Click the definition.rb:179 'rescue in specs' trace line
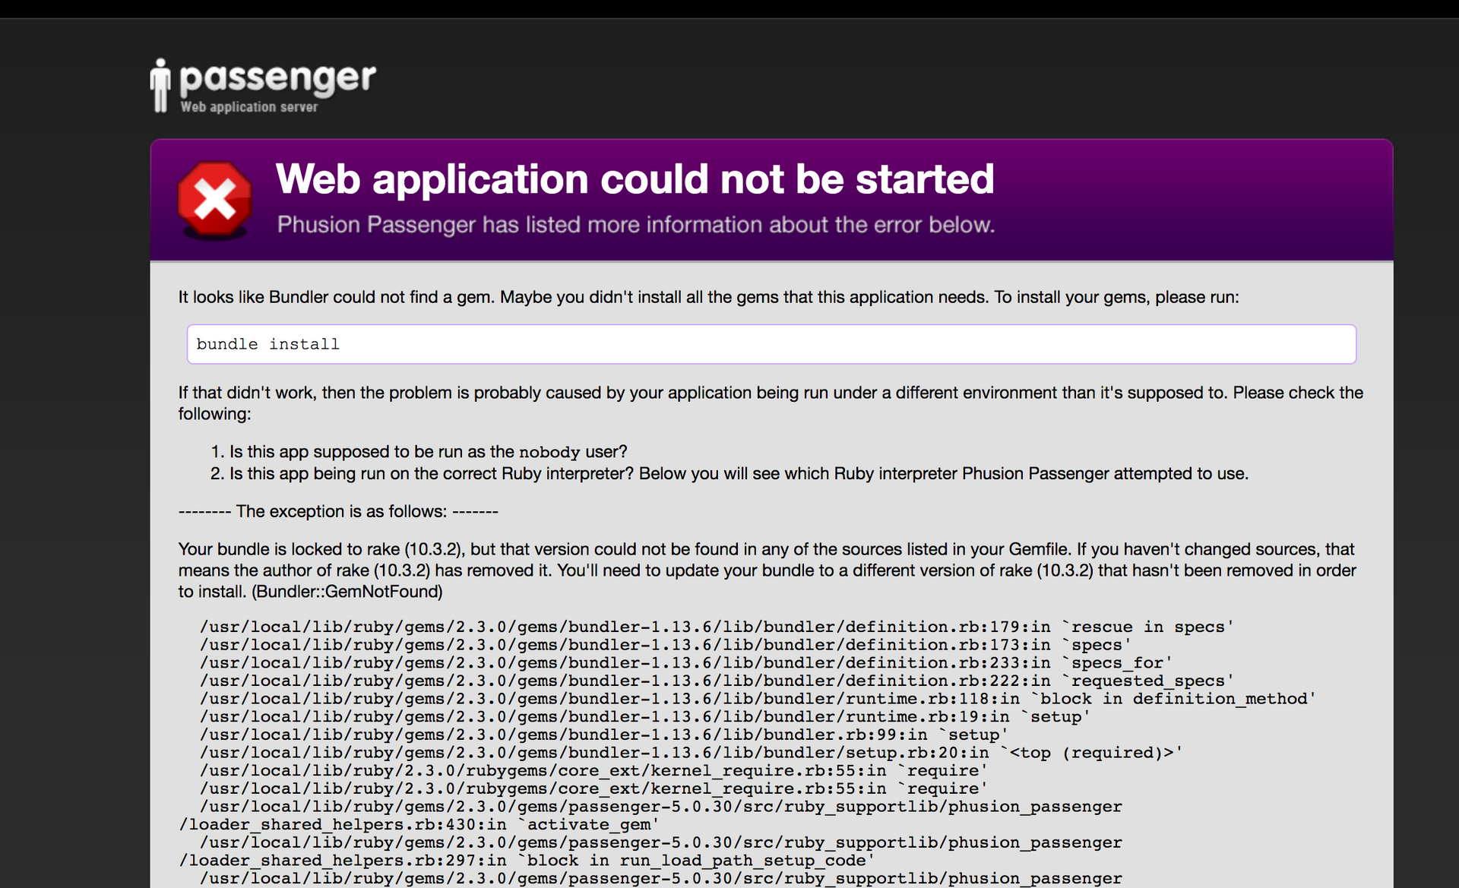The height and width of the screenshot is (888, 1459). tap(717, 627)
